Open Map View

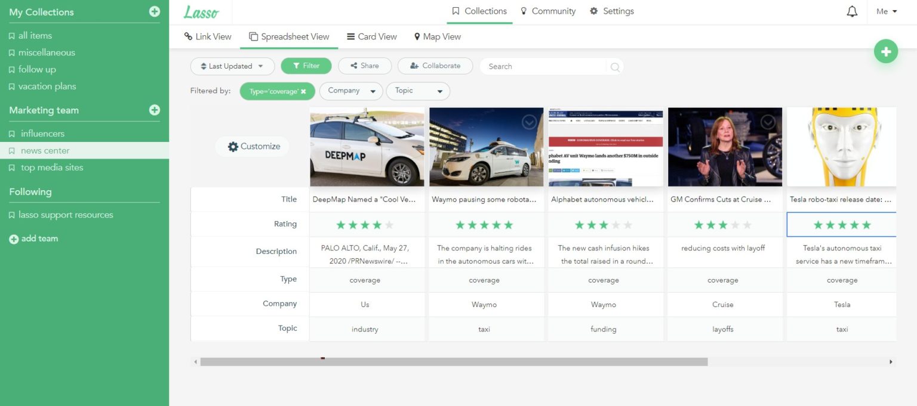coord(438,36)
